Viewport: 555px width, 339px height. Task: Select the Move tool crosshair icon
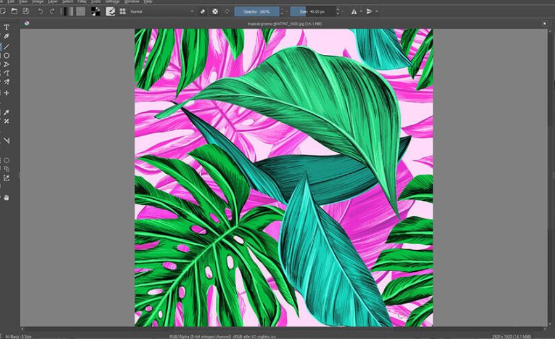pos(7,93)
